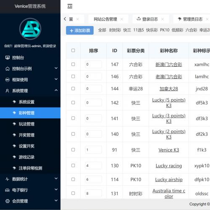Toggle the select-all checkbox in table header

tap(73, 50)
